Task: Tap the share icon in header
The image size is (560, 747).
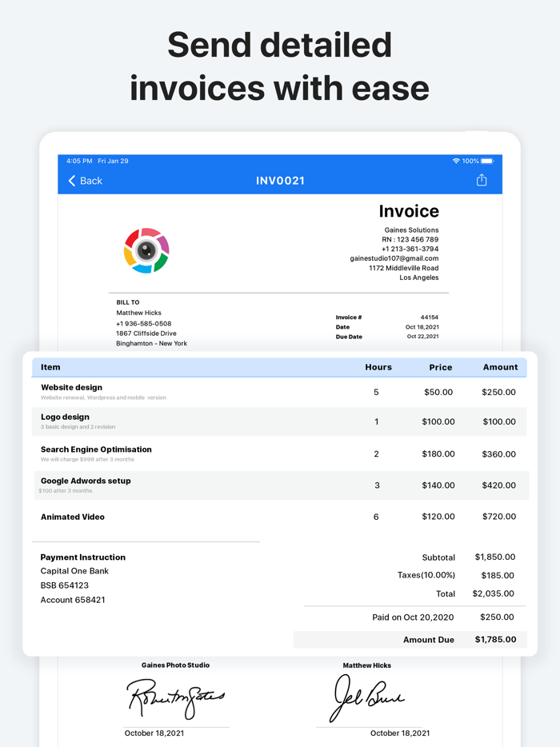Action: pos(482,180)
